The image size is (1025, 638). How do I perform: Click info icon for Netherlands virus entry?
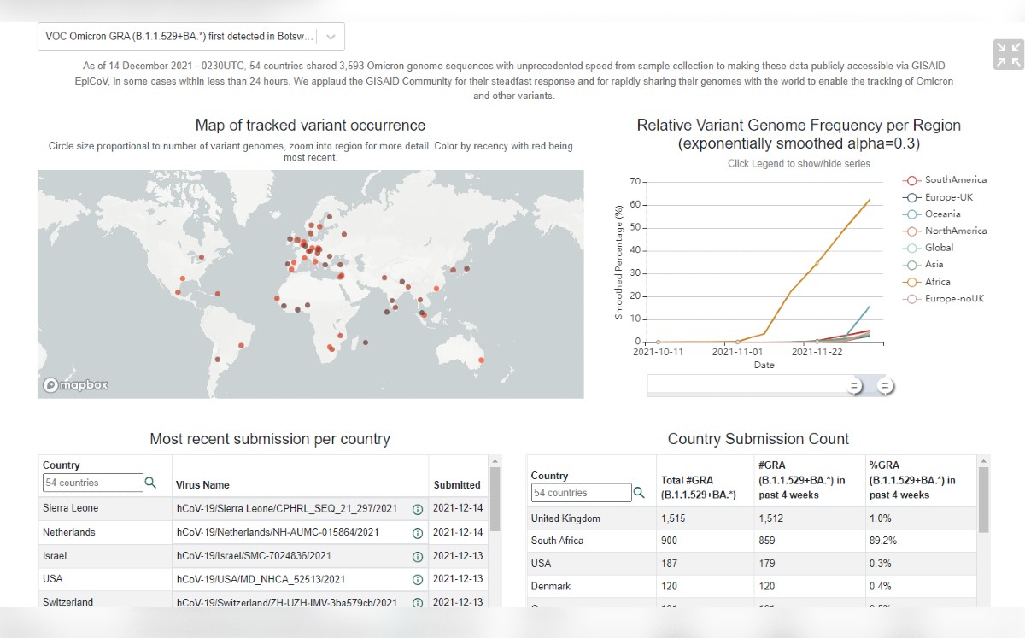[418, 533]
